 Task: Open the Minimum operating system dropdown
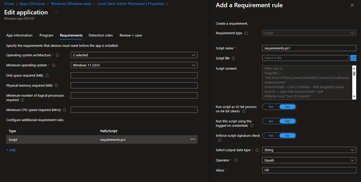tap(134, 65)
